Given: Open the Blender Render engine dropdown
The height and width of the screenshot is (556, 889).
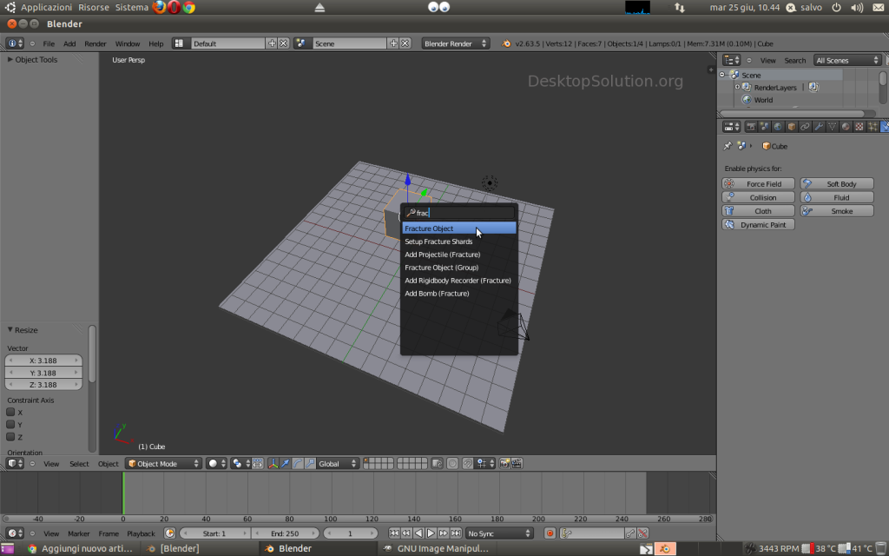Looking at the screenshot, I should tap(456, 43).
